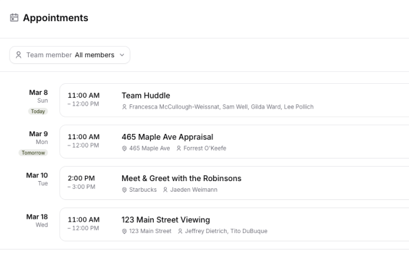409x256 pixels.
Task: Expand the chevron next to All members
Action: tap(122, 55)
